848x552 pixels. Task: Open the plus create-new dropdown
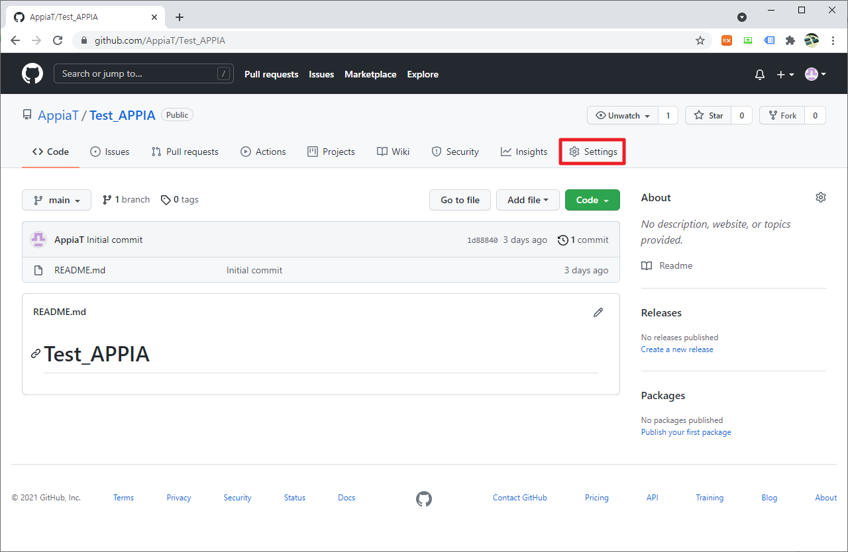click(785, 75)
